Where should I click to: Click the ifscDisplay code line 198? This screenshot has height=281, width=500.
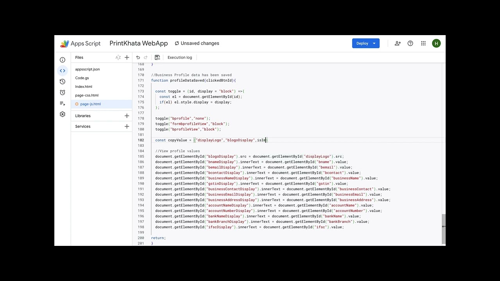click(x=250, y=227)
